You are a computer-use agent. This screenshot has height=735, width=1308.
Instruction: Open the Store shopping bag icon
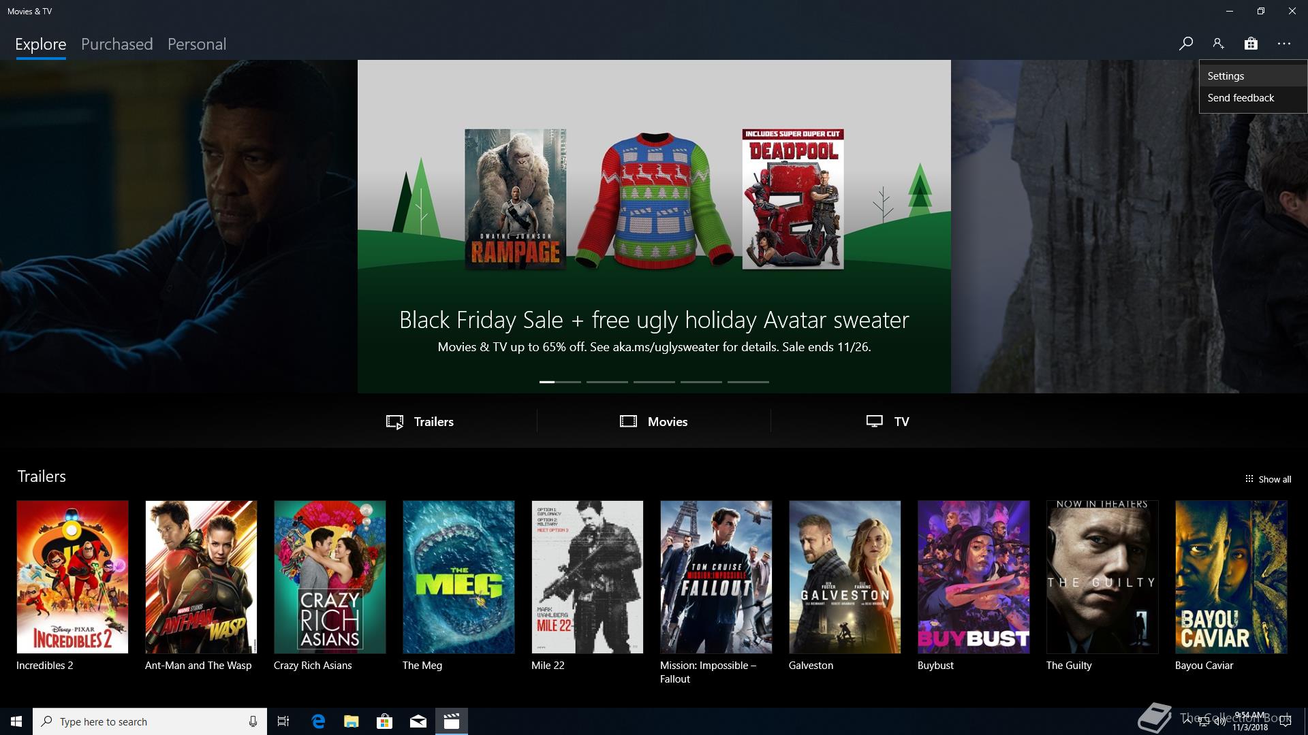[x=1251, y=44]
